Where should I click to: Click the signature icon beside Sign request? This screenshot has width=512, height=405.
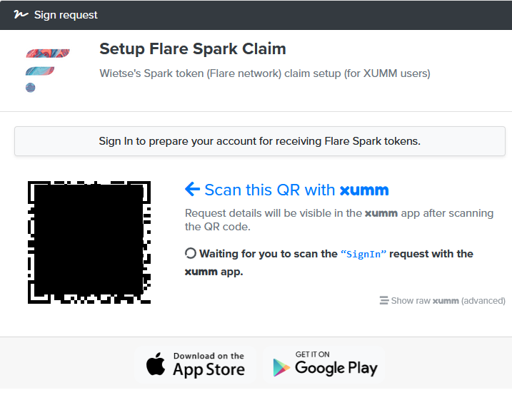tap(21, 15)
